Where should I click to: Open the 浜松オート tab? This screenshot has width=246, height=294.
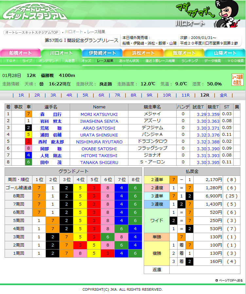pyautogui.click(x=143, y=53)
